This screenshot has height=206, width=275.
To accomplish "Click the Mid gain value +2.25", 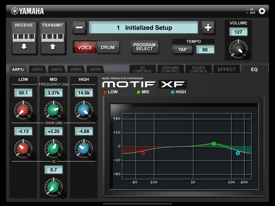I will click(54, 131).
